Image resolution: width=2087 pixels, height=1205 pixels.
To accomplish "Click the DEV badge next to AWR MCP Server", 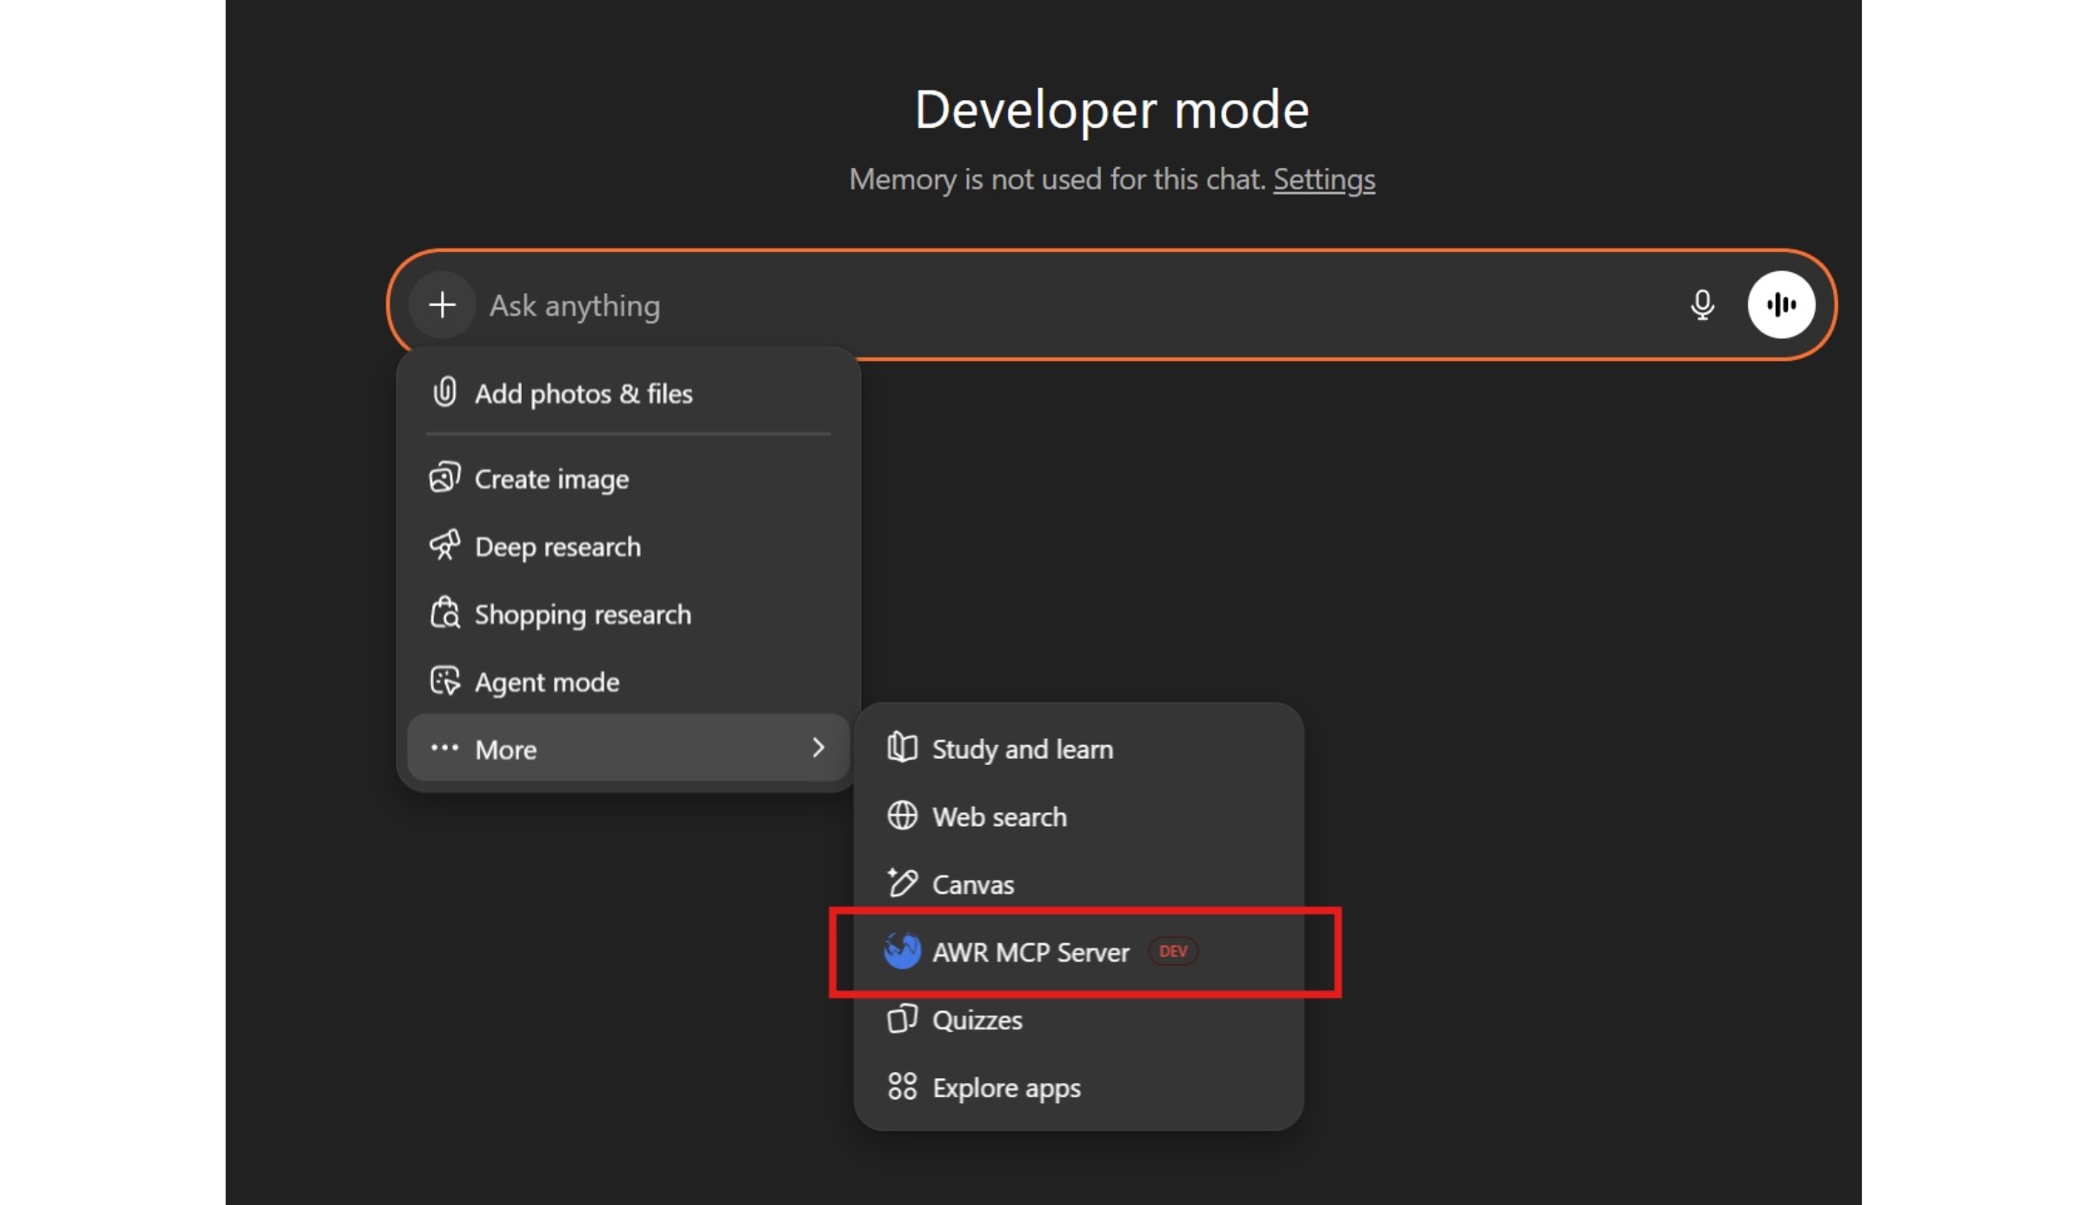I will pos(1173,951).
